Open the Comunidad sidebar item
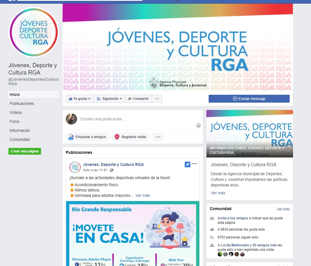This screenshot has width=311, height=266. (x=20, y=139)
